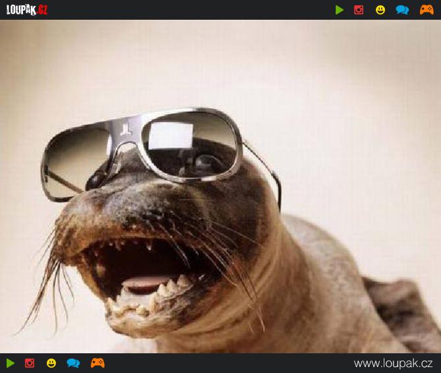
Task: Open the red Instagram icon in the top bar
Action: tap(359, 10)
